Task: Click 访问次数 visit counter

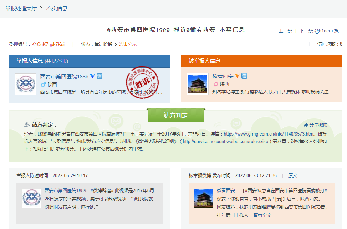Action: [x=330, y=44]
